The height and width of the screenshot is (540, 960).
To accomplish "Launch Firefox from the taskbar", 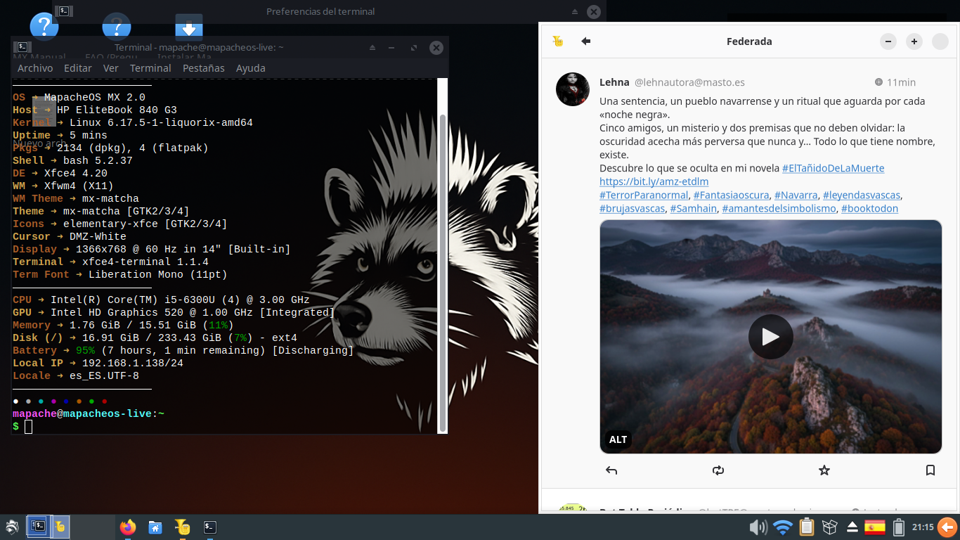I will point(127,527).
